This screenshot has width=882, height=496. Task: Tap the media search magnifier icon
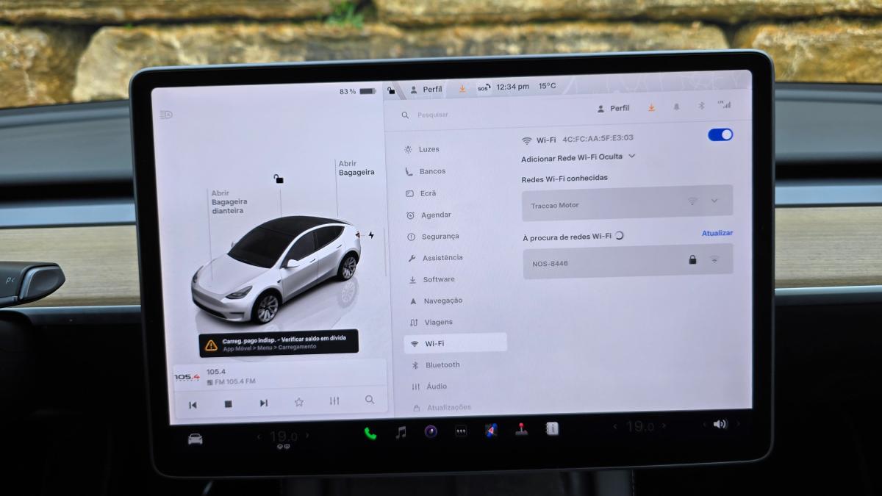click(x=370, y=400)
